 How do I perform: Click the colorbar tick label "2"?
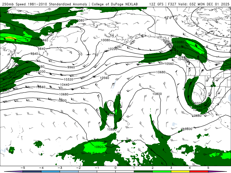pyautogui.click(x=153, y=168)
